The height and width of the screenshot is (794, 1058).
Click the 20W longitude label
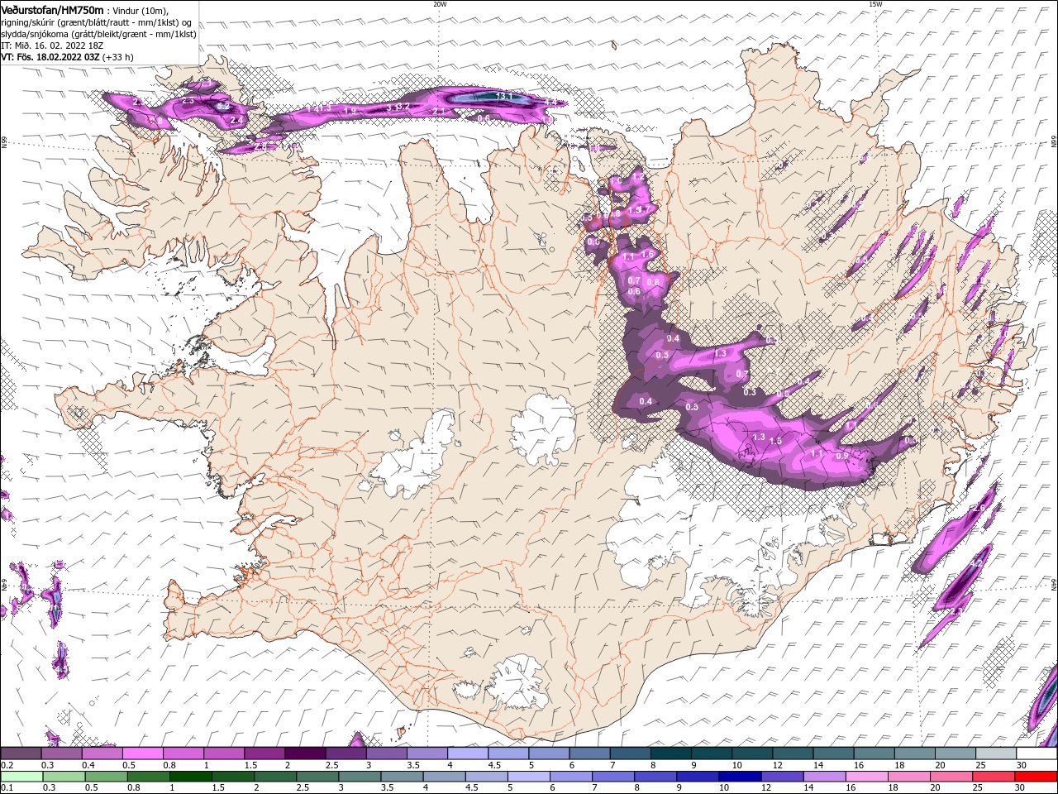point(440,3)
